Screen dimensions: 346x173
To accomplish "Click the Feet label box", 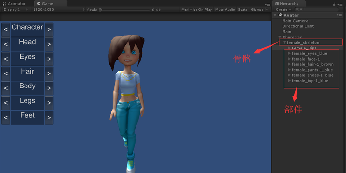I will (x=27, y=117).
